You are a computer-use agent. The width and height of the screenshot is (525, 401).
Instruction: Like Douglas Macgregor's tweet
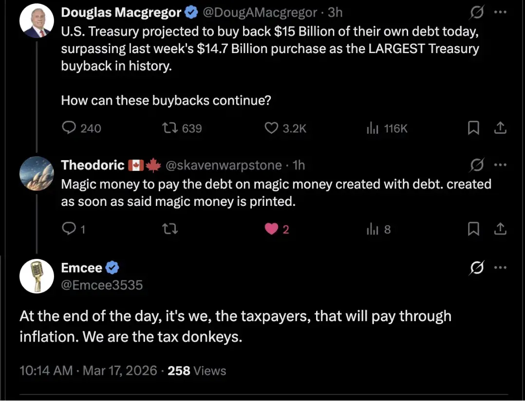click(x=270, y=128)
